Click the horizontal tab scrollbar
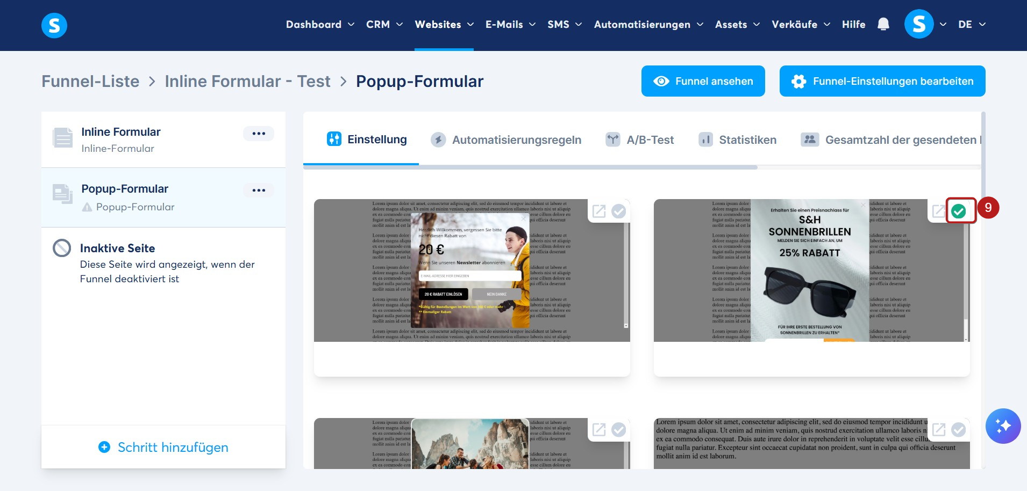The width and height of the screenshot is (1027, 491). [530, 167]
